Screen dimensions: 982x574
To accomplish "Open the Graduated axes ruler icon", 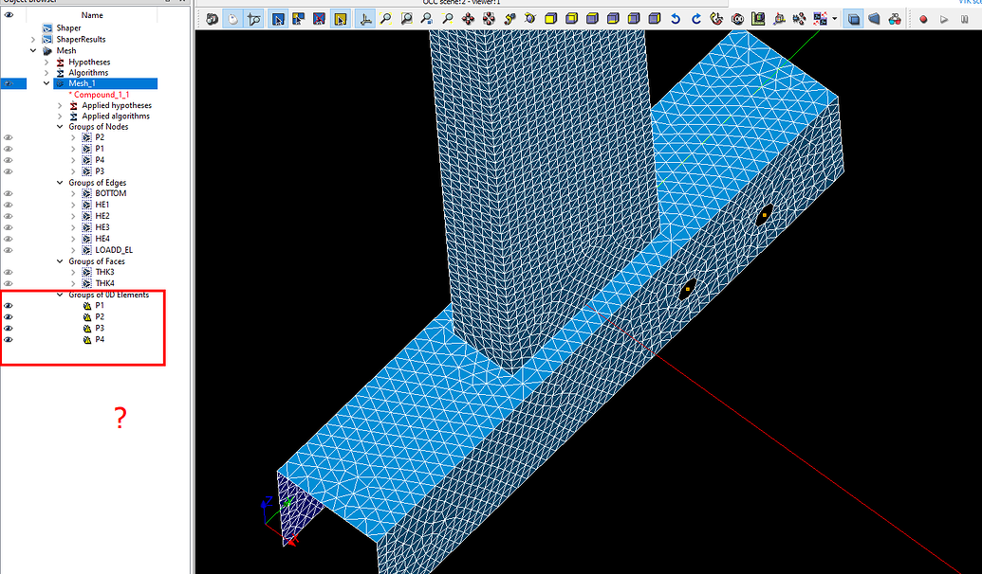I will tap(758, 19).
